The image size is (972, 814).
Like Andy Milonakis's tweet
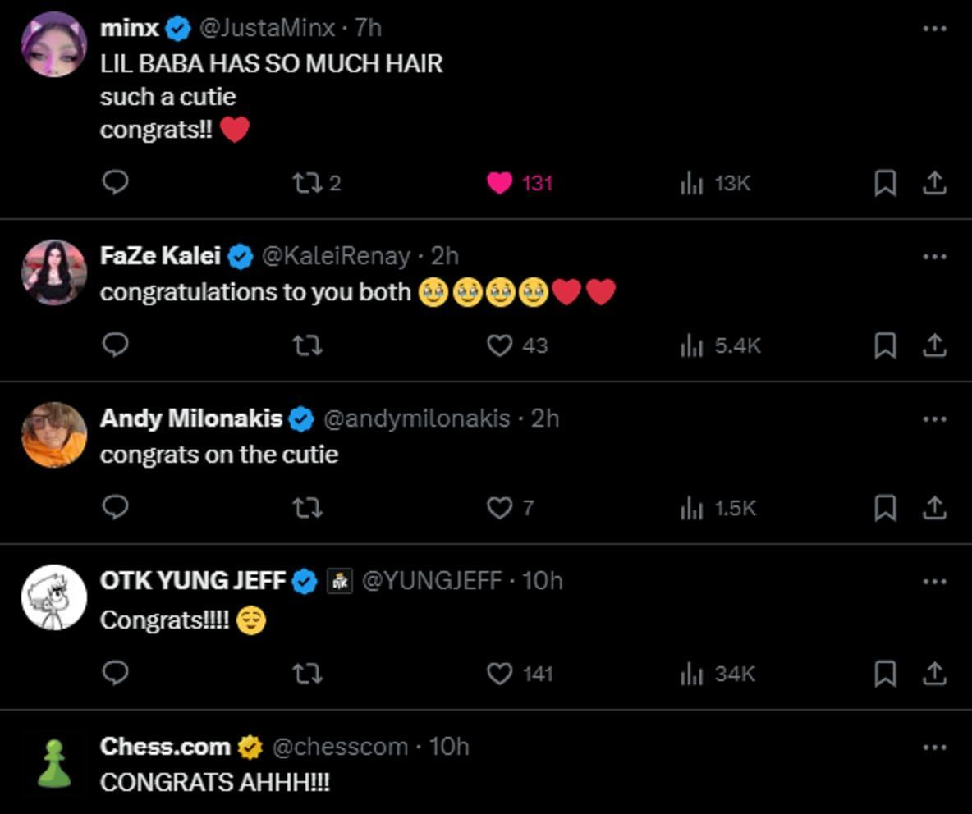tap(500, 509)
